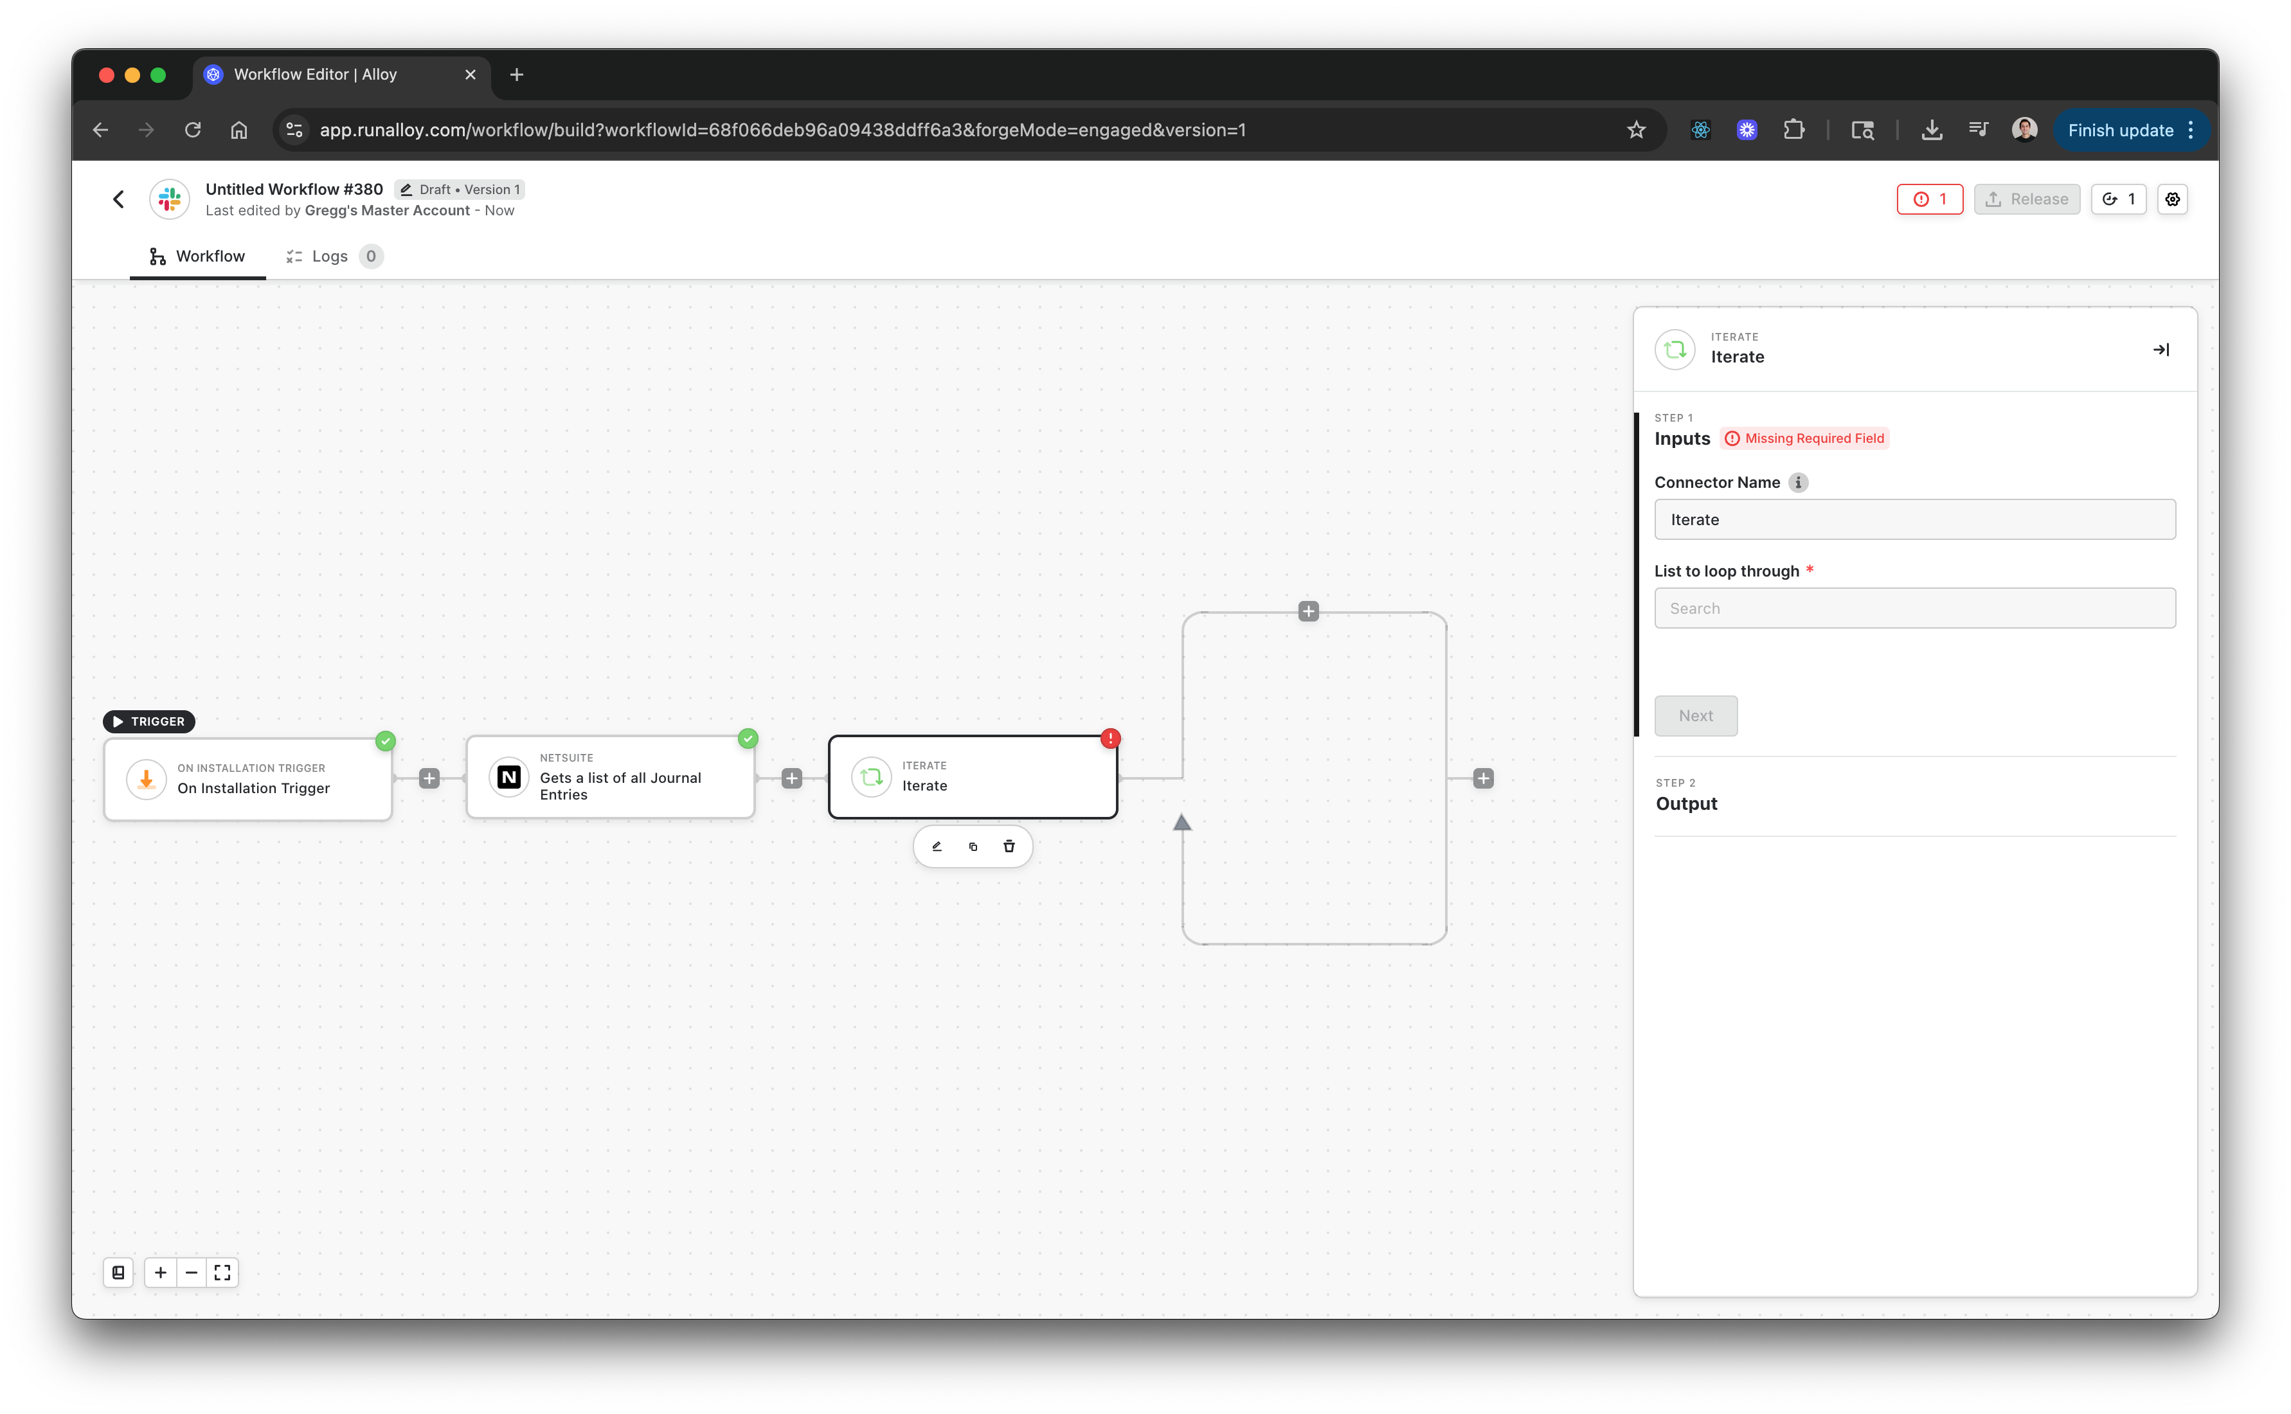
Task: Click the delete trash icon under Iterate node
Action: tap(1008, 846)
